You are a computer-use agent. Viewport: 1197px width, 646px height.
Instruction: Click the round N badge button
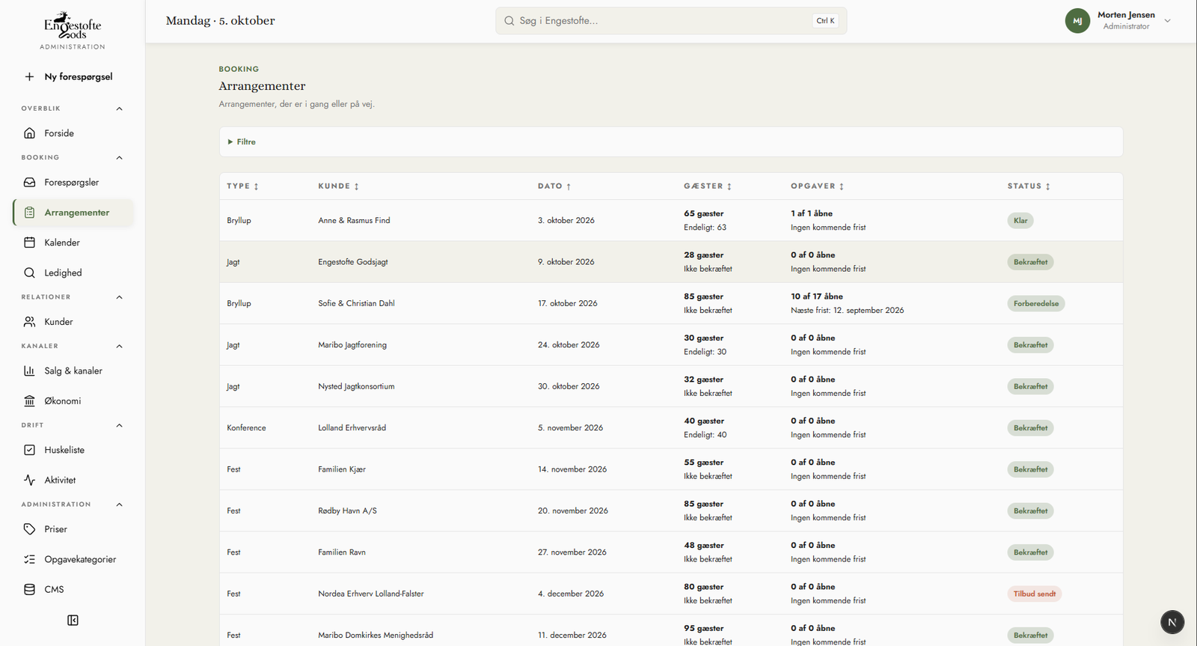click(x=1172, y=622)
